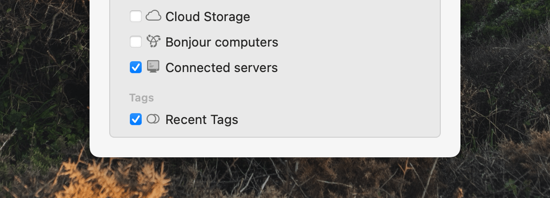550x198 pixels.
Task: Enable the Cloud Storage checkbox
Action: point(136,16)
